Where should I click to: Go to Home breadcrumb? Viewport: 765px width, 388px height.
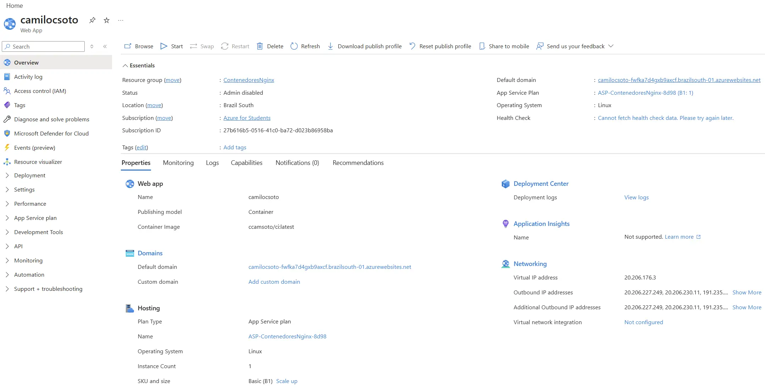(x=15, y=6)
